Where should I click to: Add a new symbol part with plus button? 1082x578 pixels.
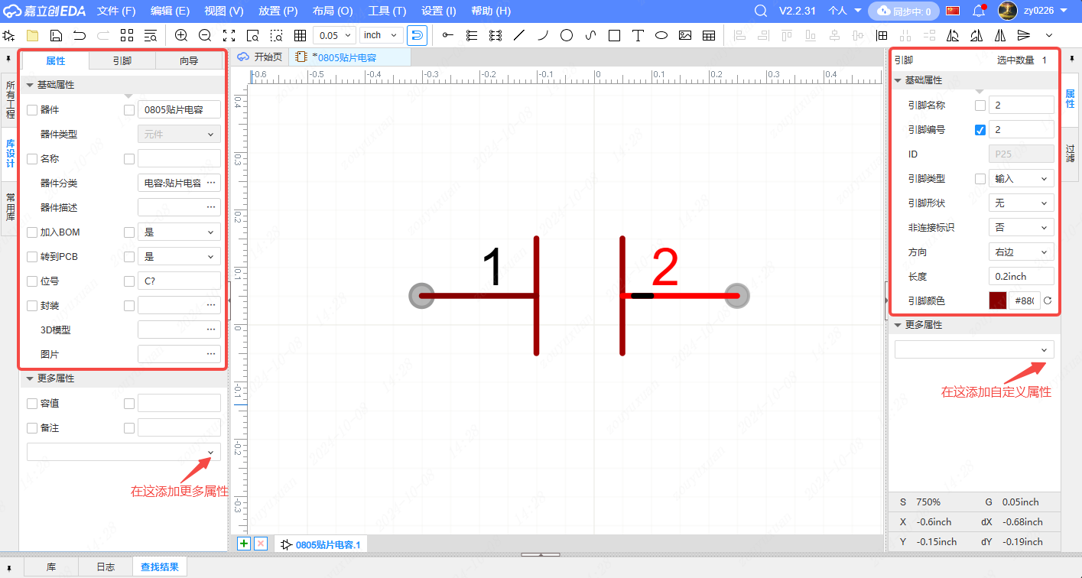tap(244, 544)
